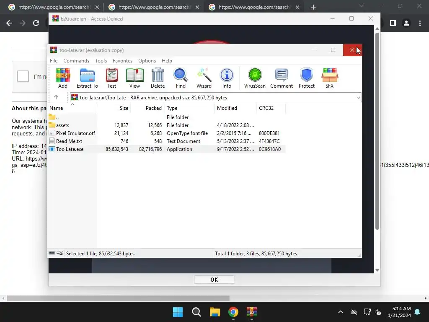Click the Extract To toolbar icon
Screen dimensions: 429x322
coord(87,78)
